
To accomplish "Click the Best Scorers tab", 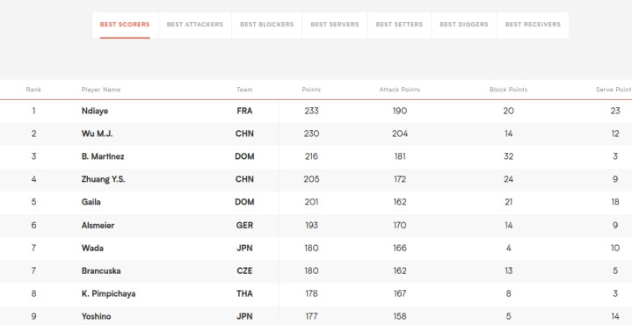I will click(125, 25).
